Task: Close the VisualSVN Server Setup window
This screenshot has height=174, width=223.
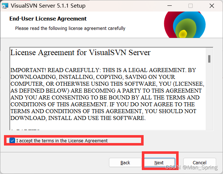Action: point(211,6)
